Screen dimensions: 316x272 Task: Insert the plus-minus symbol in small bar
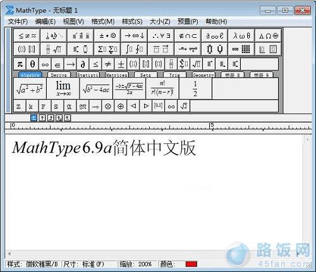pyautogui.click(x=121, y=64)
